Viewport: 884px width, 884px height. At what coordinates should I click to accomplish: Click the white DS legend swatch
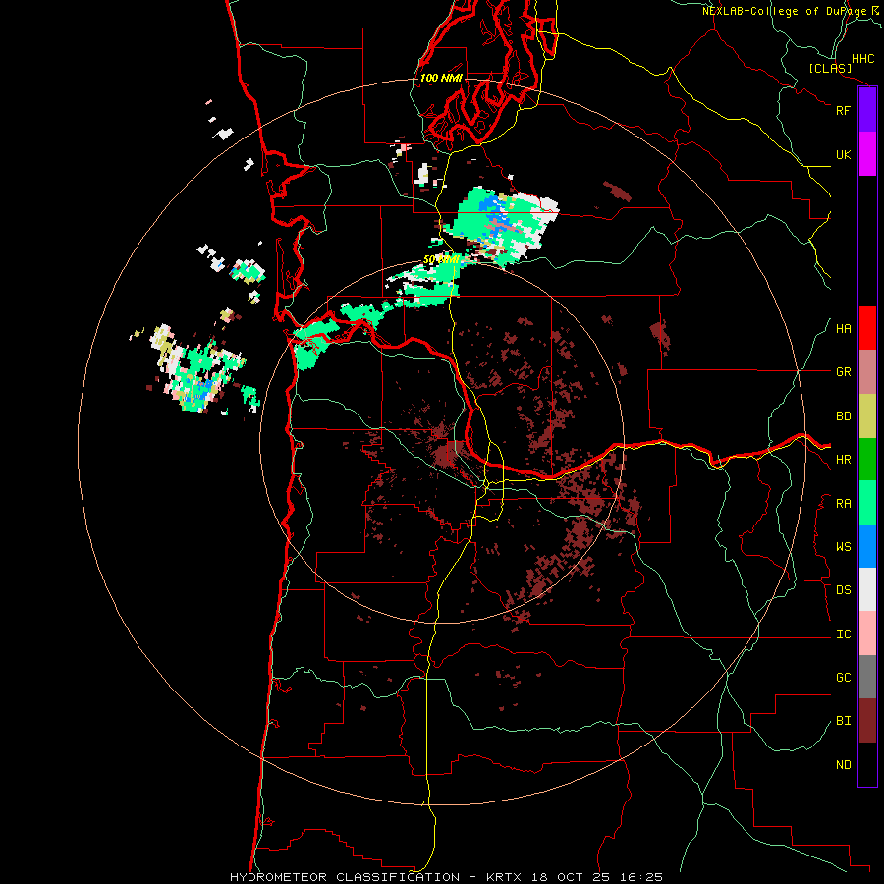pos(867,589)
